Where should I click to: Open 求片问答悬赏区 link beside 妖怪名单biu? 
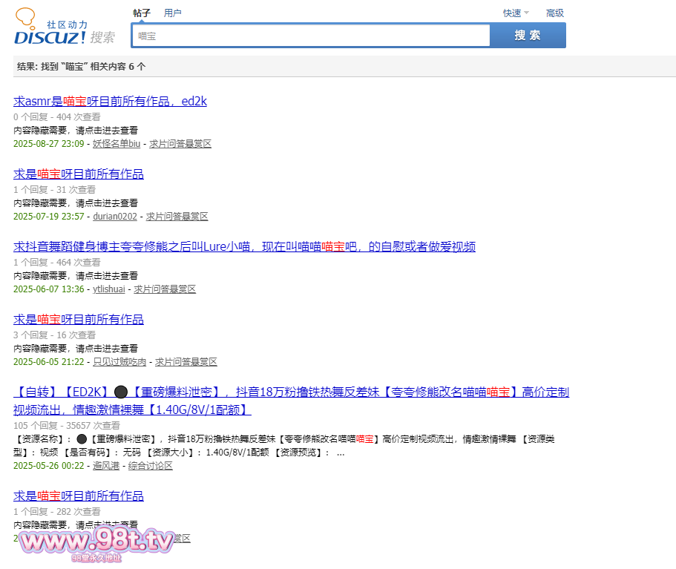click(180, 144)
